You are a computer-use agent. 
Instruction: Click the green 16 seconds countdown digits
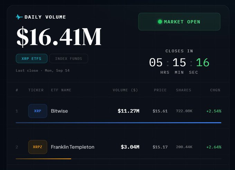pos(203,62)
